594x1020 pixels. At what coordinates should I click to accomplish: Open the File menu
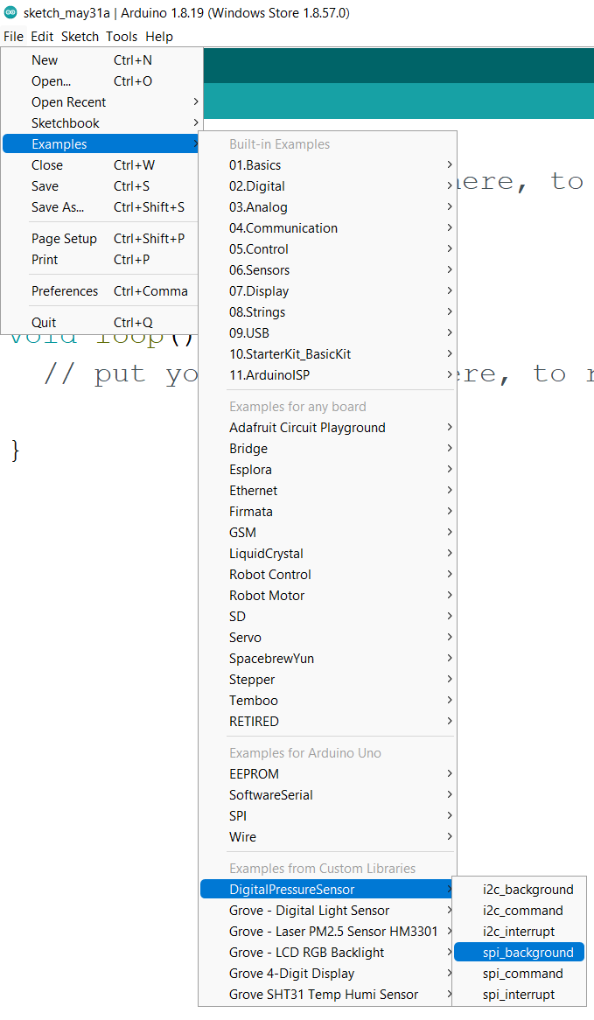tap(14, 37)
